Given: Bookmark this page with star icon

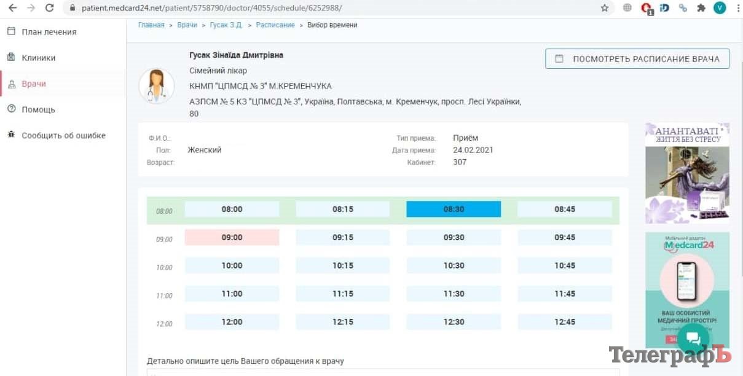Looking at the screenshot, I should tap(605, 8).
